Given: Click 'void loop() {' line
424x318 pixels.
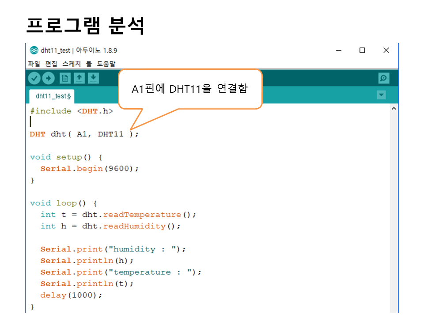Looking at the screenshot, I should pyautogui.click(x=64, y=203).
